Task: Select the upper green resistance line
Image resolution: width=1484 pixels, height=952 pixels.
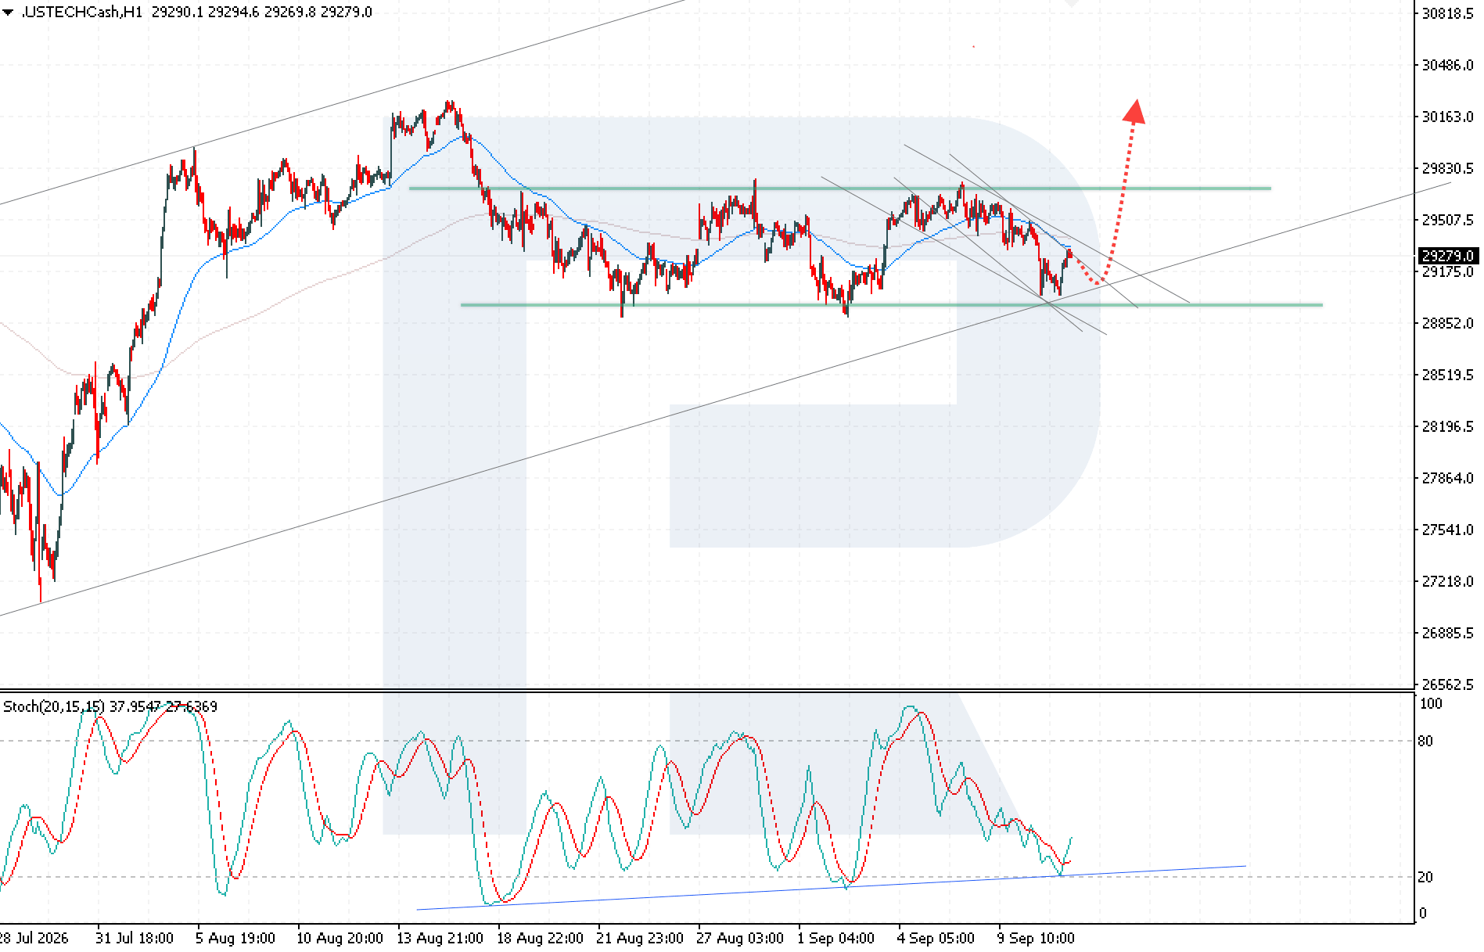Action: pyautogui.click(x=839, y=188)
